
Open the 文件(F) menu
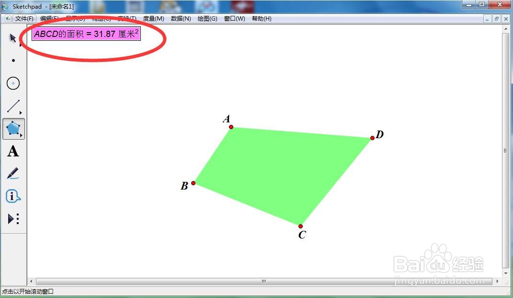[24, 19]
